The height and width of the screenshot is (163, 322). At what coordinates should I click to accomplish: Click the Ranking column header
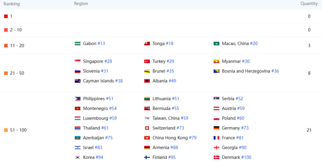click(12, 4)
